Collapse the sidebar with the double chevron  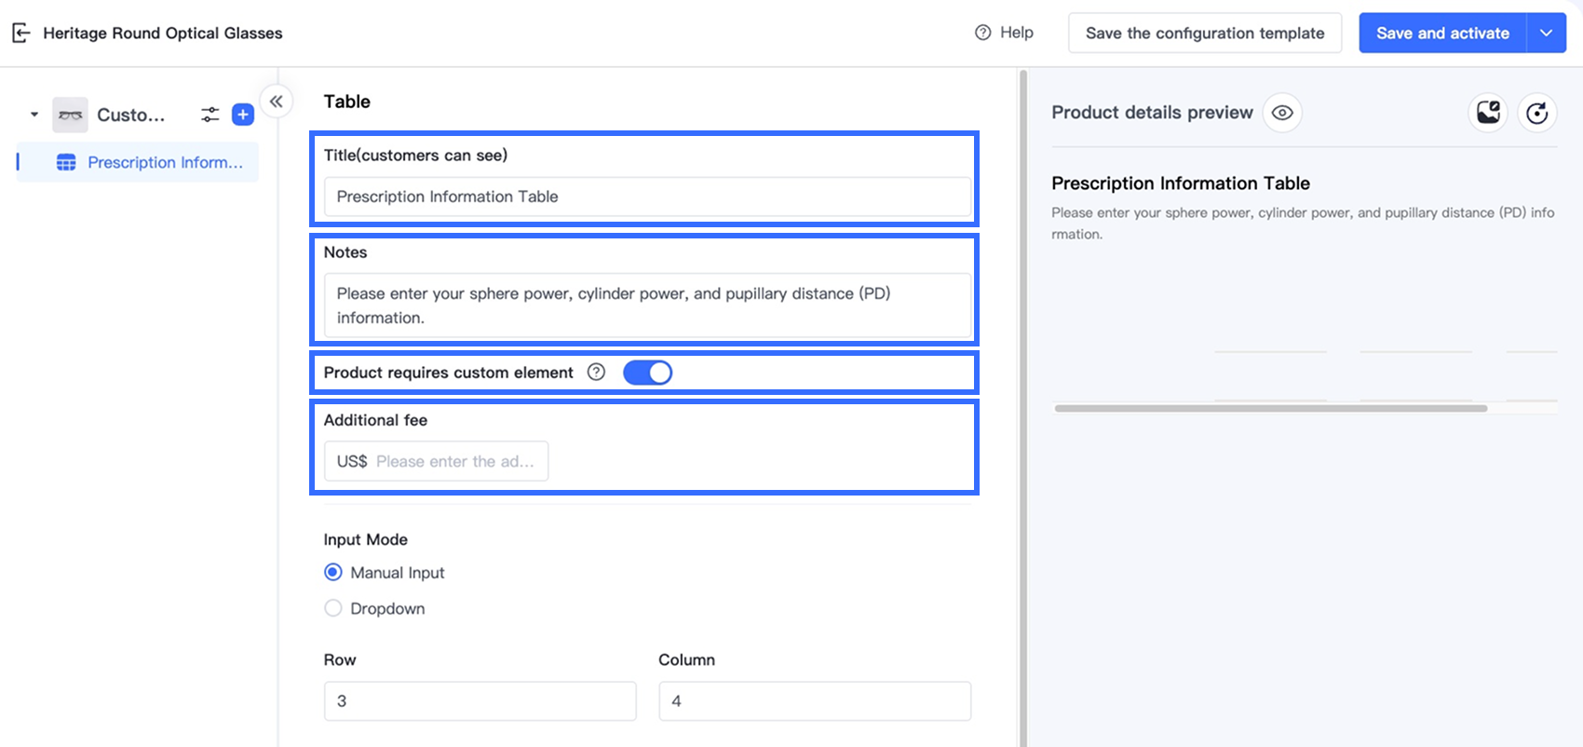pyautogui.click(x=277, y=102)
